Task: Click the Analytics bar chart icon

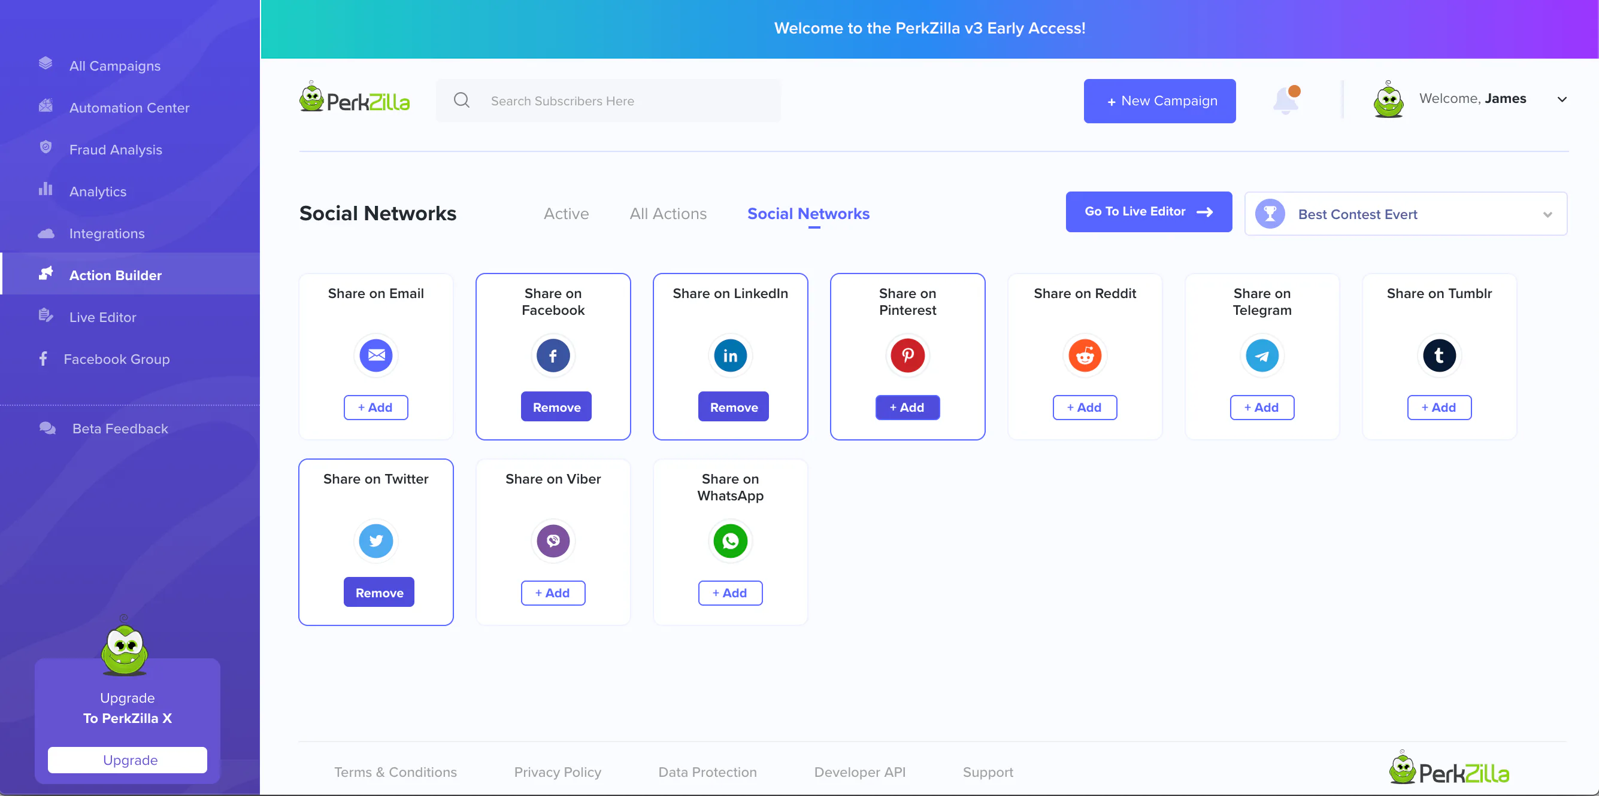Action: 46,189
